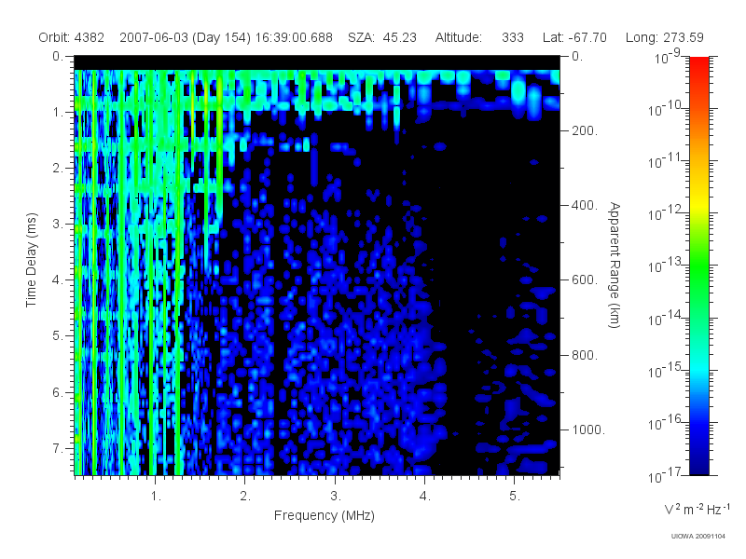This screenshot has width=746, height=559.
Task: Click the 'Time Delay (ms)' axis label
Action: coord(32,260)
